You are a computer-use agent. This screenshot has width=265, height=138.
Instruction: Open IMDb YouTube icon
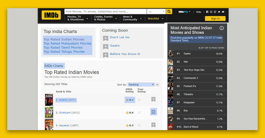point(223,12)
